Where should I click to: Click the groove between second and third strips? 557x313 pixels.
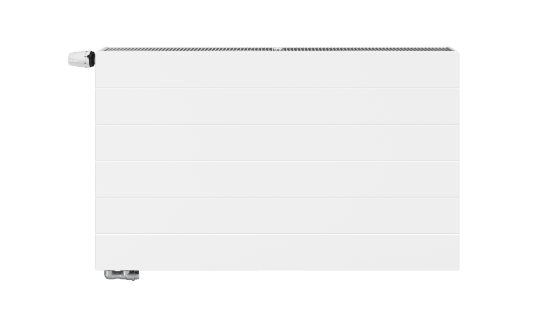click(x=277, y=125)
